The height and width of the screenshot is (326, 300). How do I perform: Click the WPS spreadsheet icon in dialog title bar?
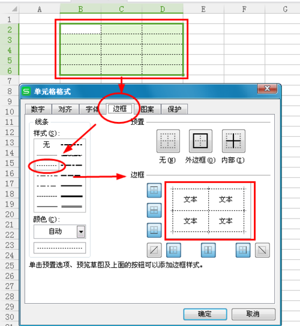[26, 91]
